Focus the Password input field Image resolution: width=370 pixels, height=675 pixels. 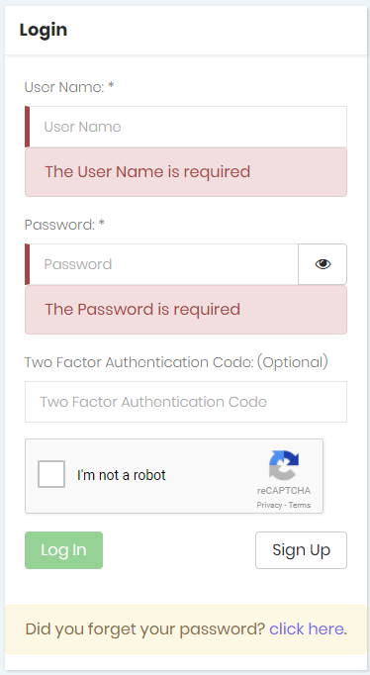(x=161, y=264)
